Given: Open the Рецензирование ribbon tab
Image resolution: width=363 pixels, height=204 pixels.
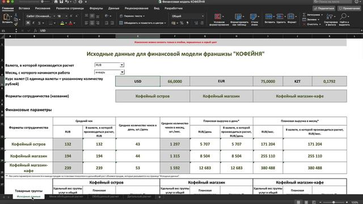Looking at the screenshot, I should pos(136,8).
